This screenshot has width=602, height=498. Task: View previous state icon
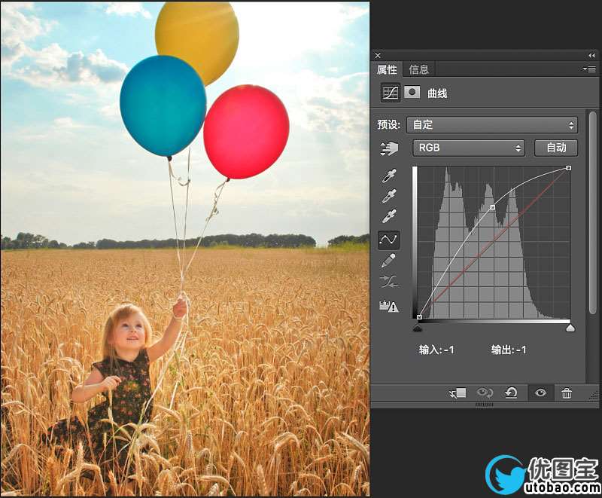[485, 393]
